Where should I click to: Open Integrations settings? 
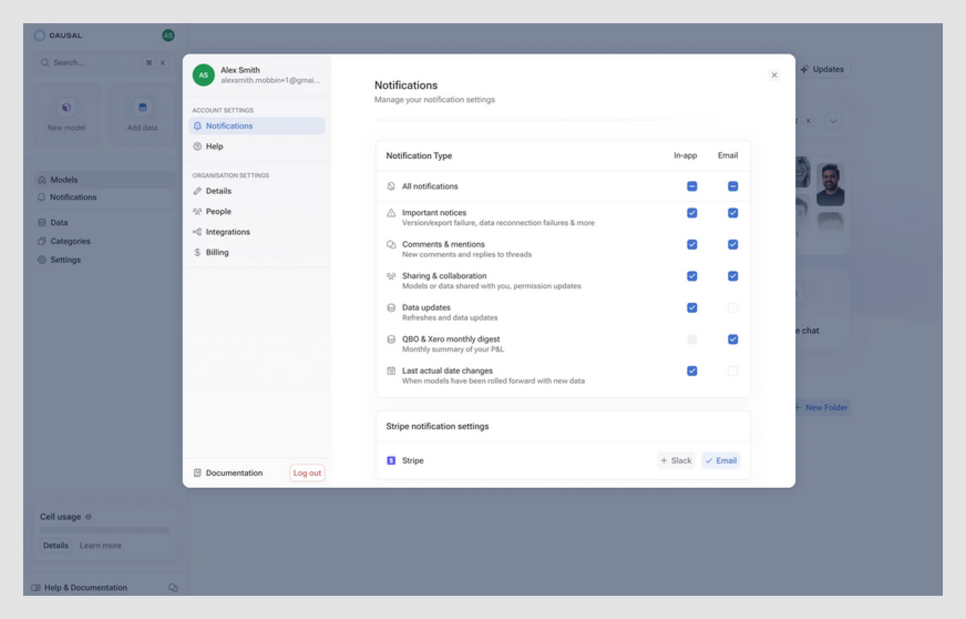pos(257,232)
